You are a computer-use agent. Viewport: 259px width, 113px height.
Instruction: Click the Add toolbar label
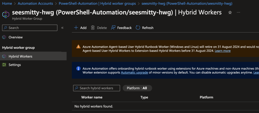pyautogui.click(x=83, y=28)
